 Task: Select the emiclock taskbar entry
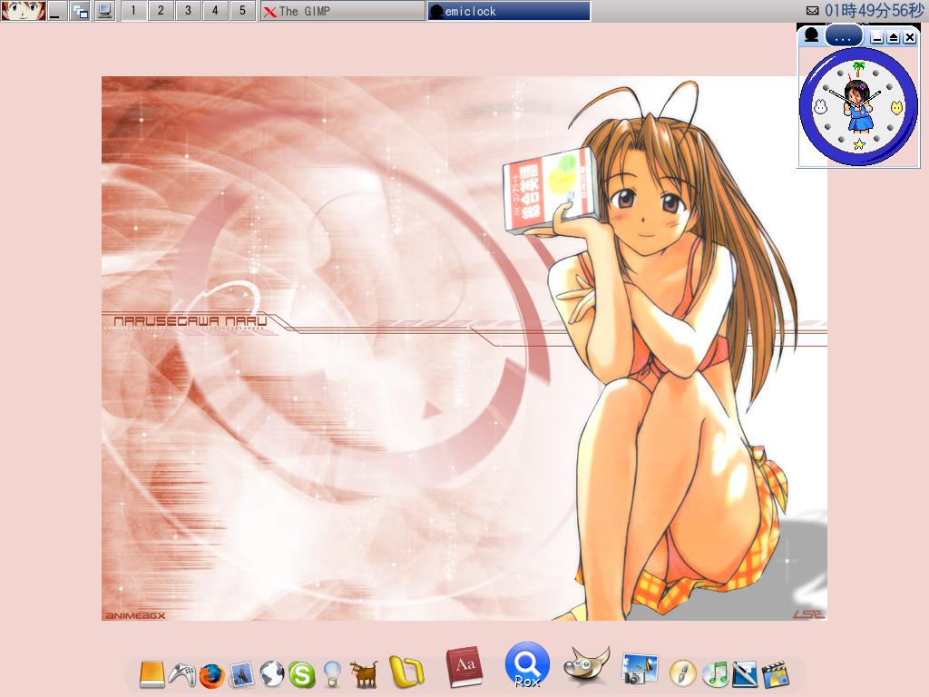tap(508, 11)
